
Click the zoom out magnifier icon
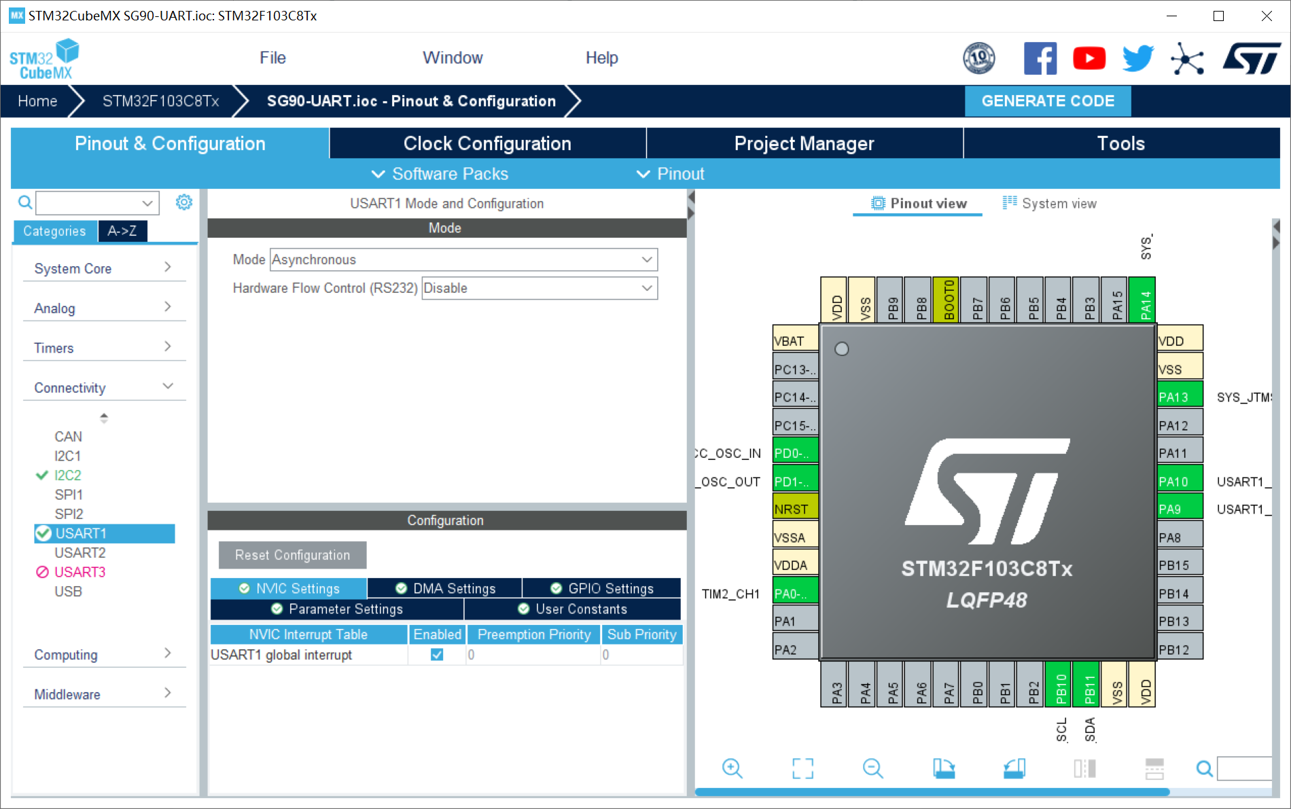pos(872,768)
